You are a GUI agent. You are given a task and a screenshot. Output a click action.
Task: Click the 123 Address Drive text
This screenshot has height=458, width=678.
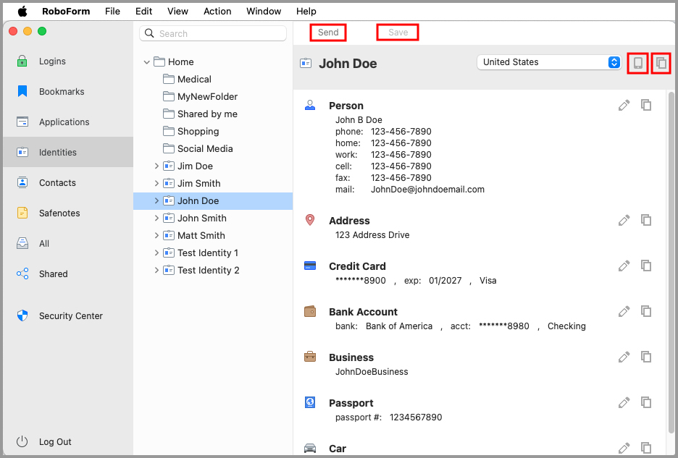click(372, 235)
